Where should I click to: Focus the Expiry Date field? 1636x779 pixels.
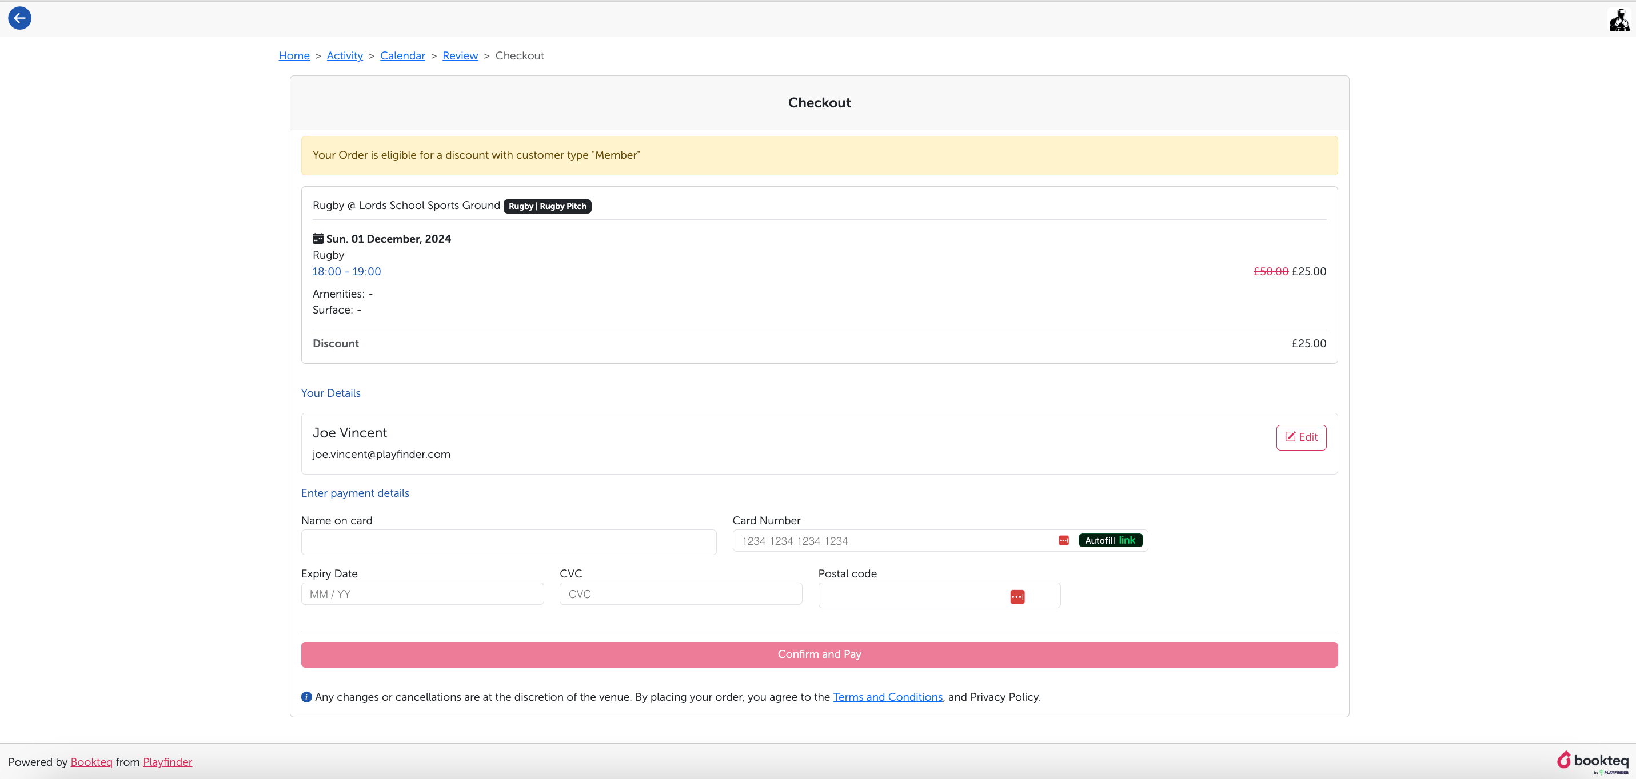[x=422, y=595]
